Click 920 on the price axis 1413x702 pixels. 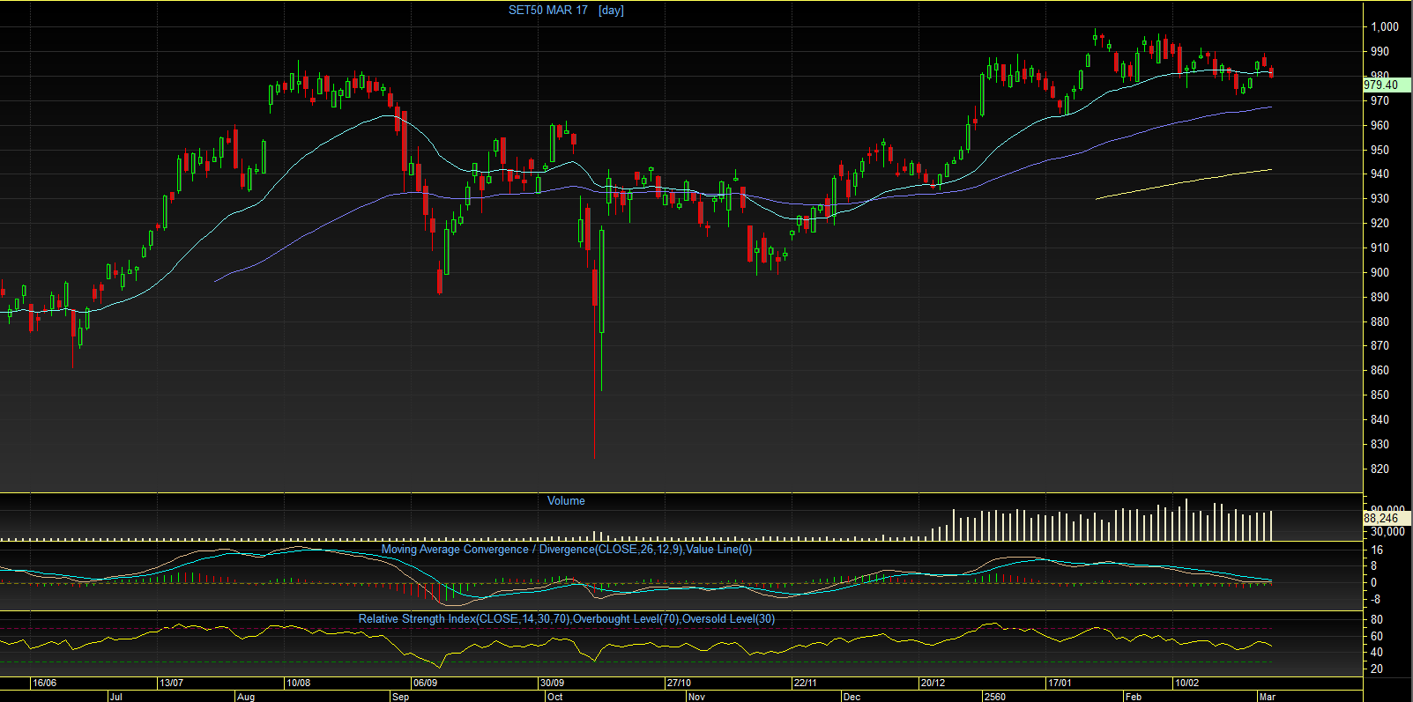(x=1380, y=224)
